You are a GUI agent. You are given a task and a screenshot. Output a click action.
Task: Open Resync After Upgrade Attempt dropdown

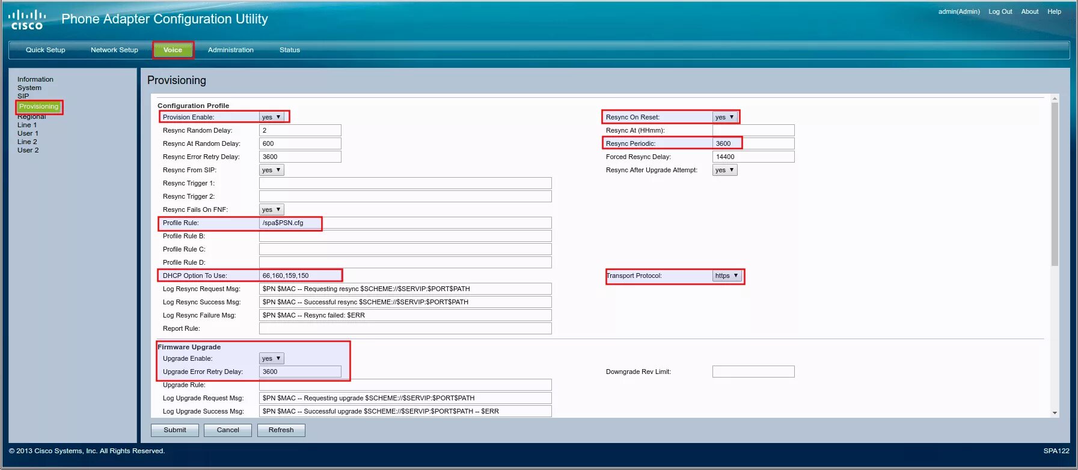(725, 170)
